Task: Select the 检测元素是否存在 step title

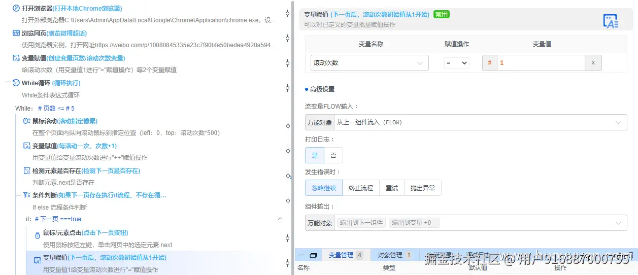Action: pos(86,170)
